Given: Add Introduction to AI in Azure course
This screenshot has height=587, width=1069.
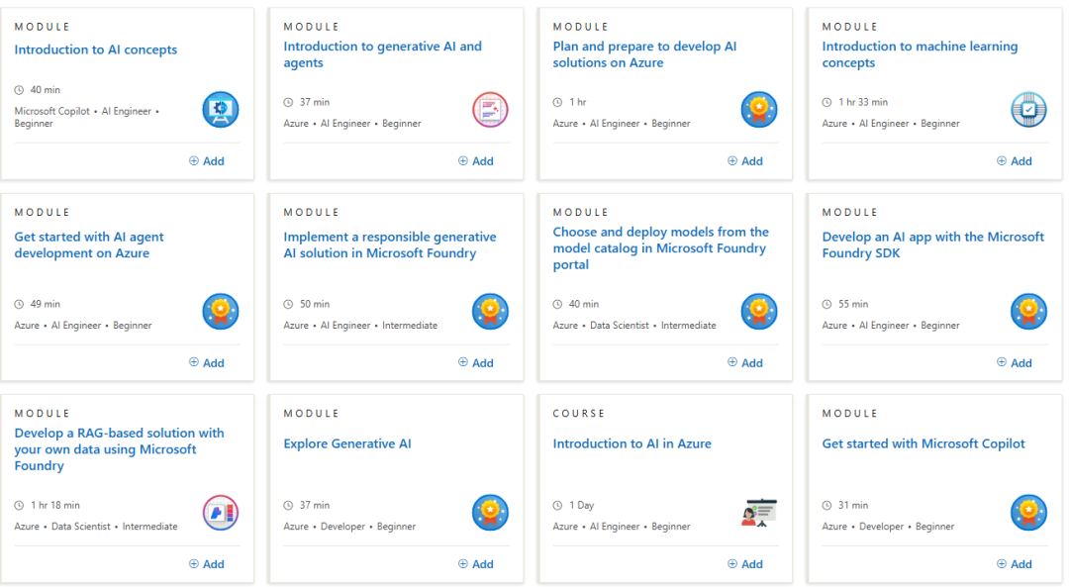Looking at the screenshot, I should point(745,564).
